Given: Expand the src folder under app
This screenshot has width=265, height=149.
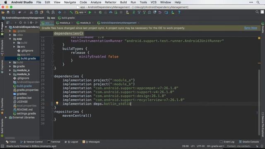Looking at the screenshot, I should (14, 47).
